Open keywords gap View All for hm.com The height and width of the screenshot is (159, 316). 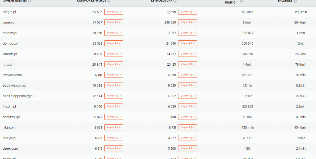(187, 64)
